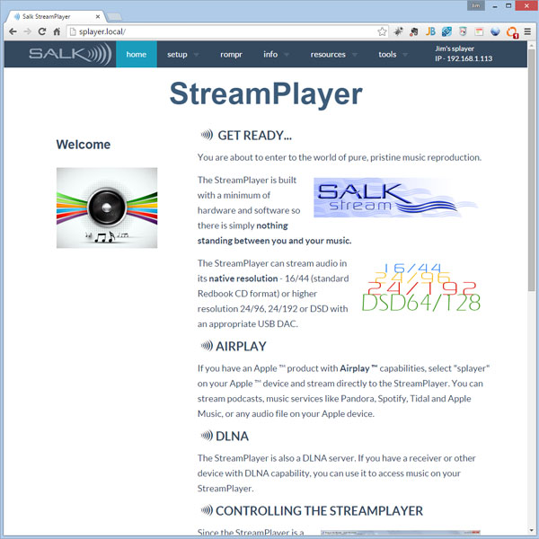Screen dimensions: 539x539
Task: Expand the info dropdown arrow
Action: point(287,54)
